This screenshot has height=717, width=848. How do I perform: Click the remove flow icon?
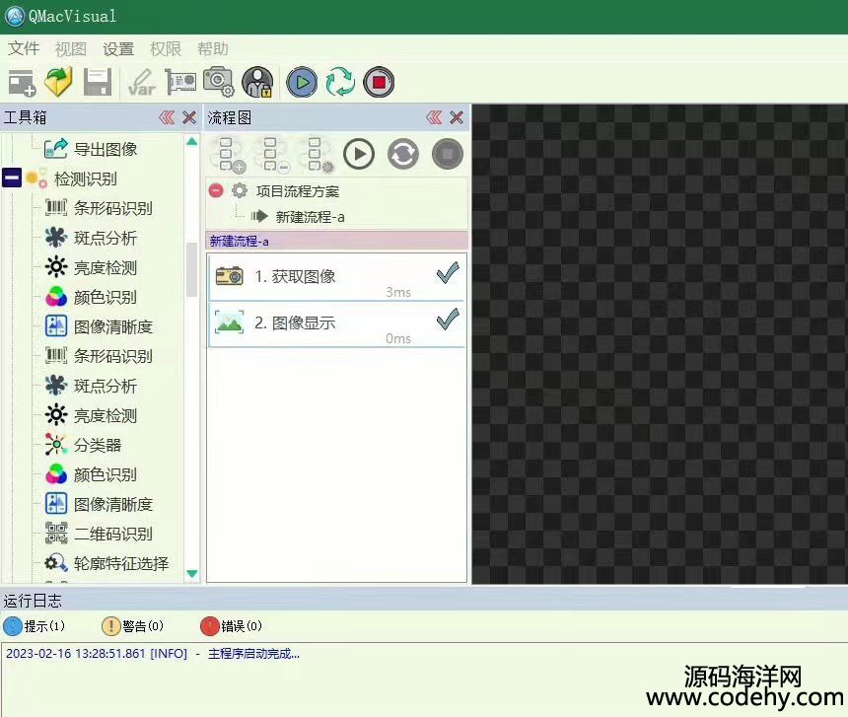pos(272,155)
